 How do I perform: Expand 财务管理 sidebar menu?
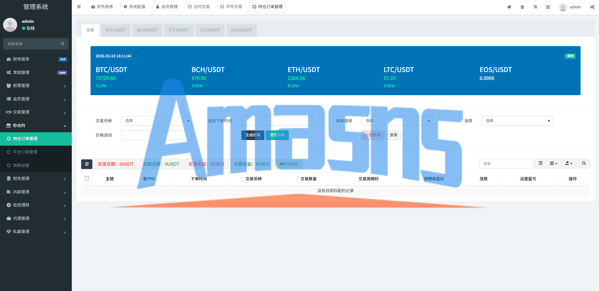tap(36, 178)
